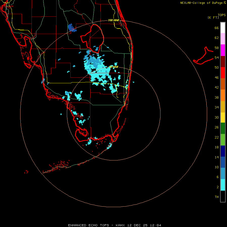Click the 62 legend value
Viewport: 227px width, 227px height.
[x=217, y=38]
